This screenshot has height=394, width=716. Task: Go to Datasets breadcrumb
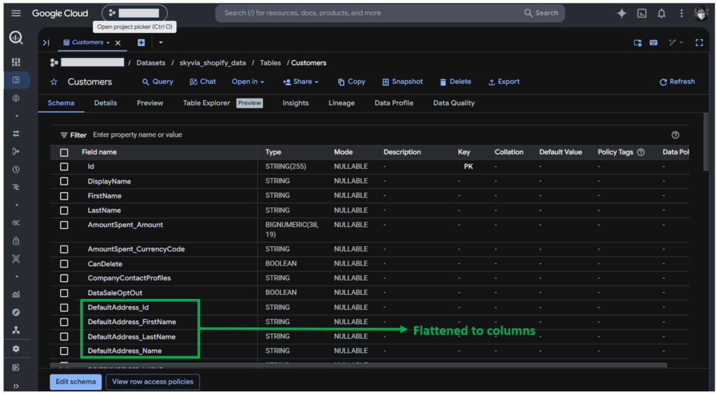[151, 63]
